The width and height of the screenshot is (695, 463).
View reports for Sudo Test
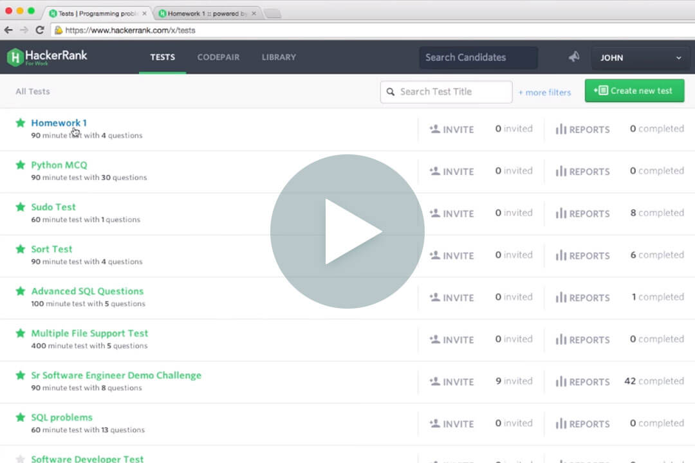click(x=582, y=213)
